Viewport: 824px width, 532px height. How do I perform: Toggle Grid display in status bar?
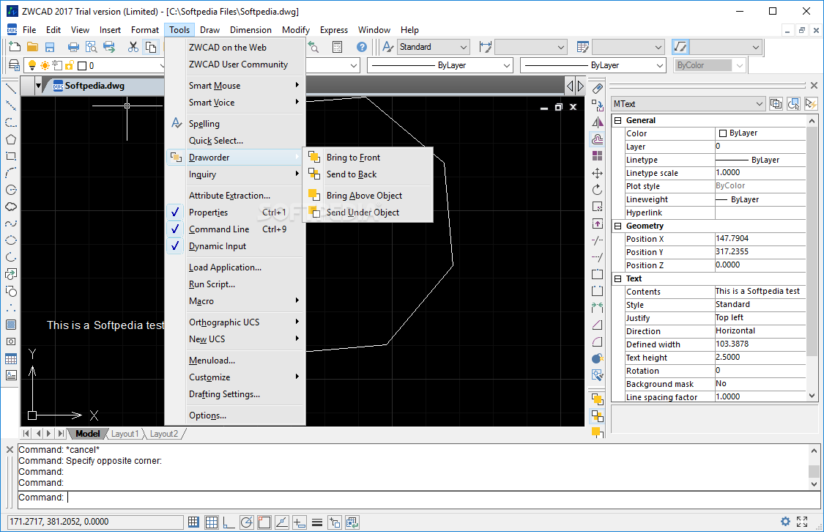pos(211,522)
